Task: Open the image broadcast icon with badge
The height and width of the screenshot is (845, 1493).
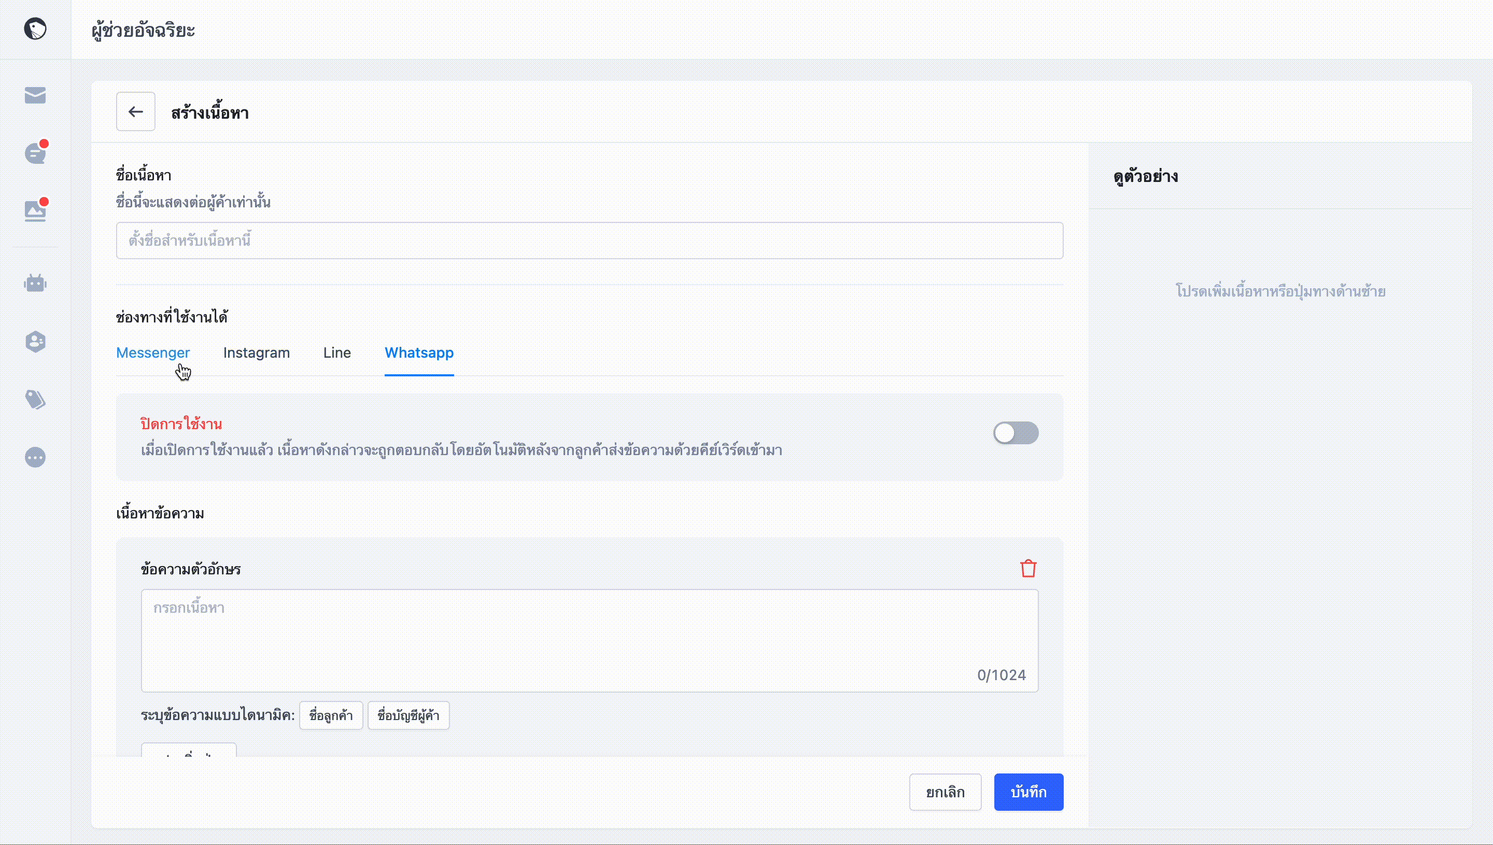Action: click(35, 210)
